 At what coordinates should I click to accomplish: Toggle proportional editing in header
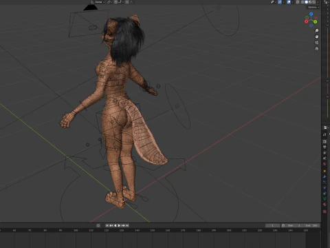point(127,2)
